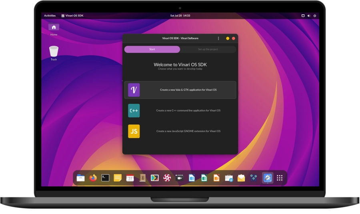The height and width of the screenshot is (214, 360).
Task: Open the Files manager from the dock
Action: (x=80, y=178)
